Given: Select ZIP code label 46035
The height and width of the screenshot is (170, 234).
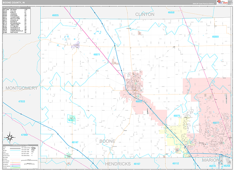Looking at the screenshot, I should point(55,15).
